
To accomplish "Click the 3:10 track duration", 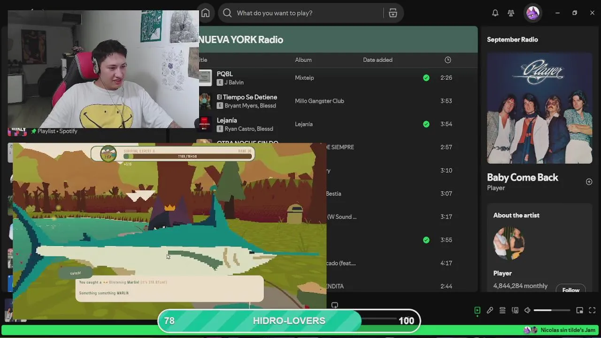I will click(446, 170).
